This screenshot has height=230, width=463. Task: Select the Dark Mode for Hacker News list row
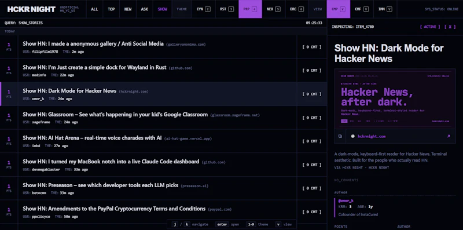[163, 94]
